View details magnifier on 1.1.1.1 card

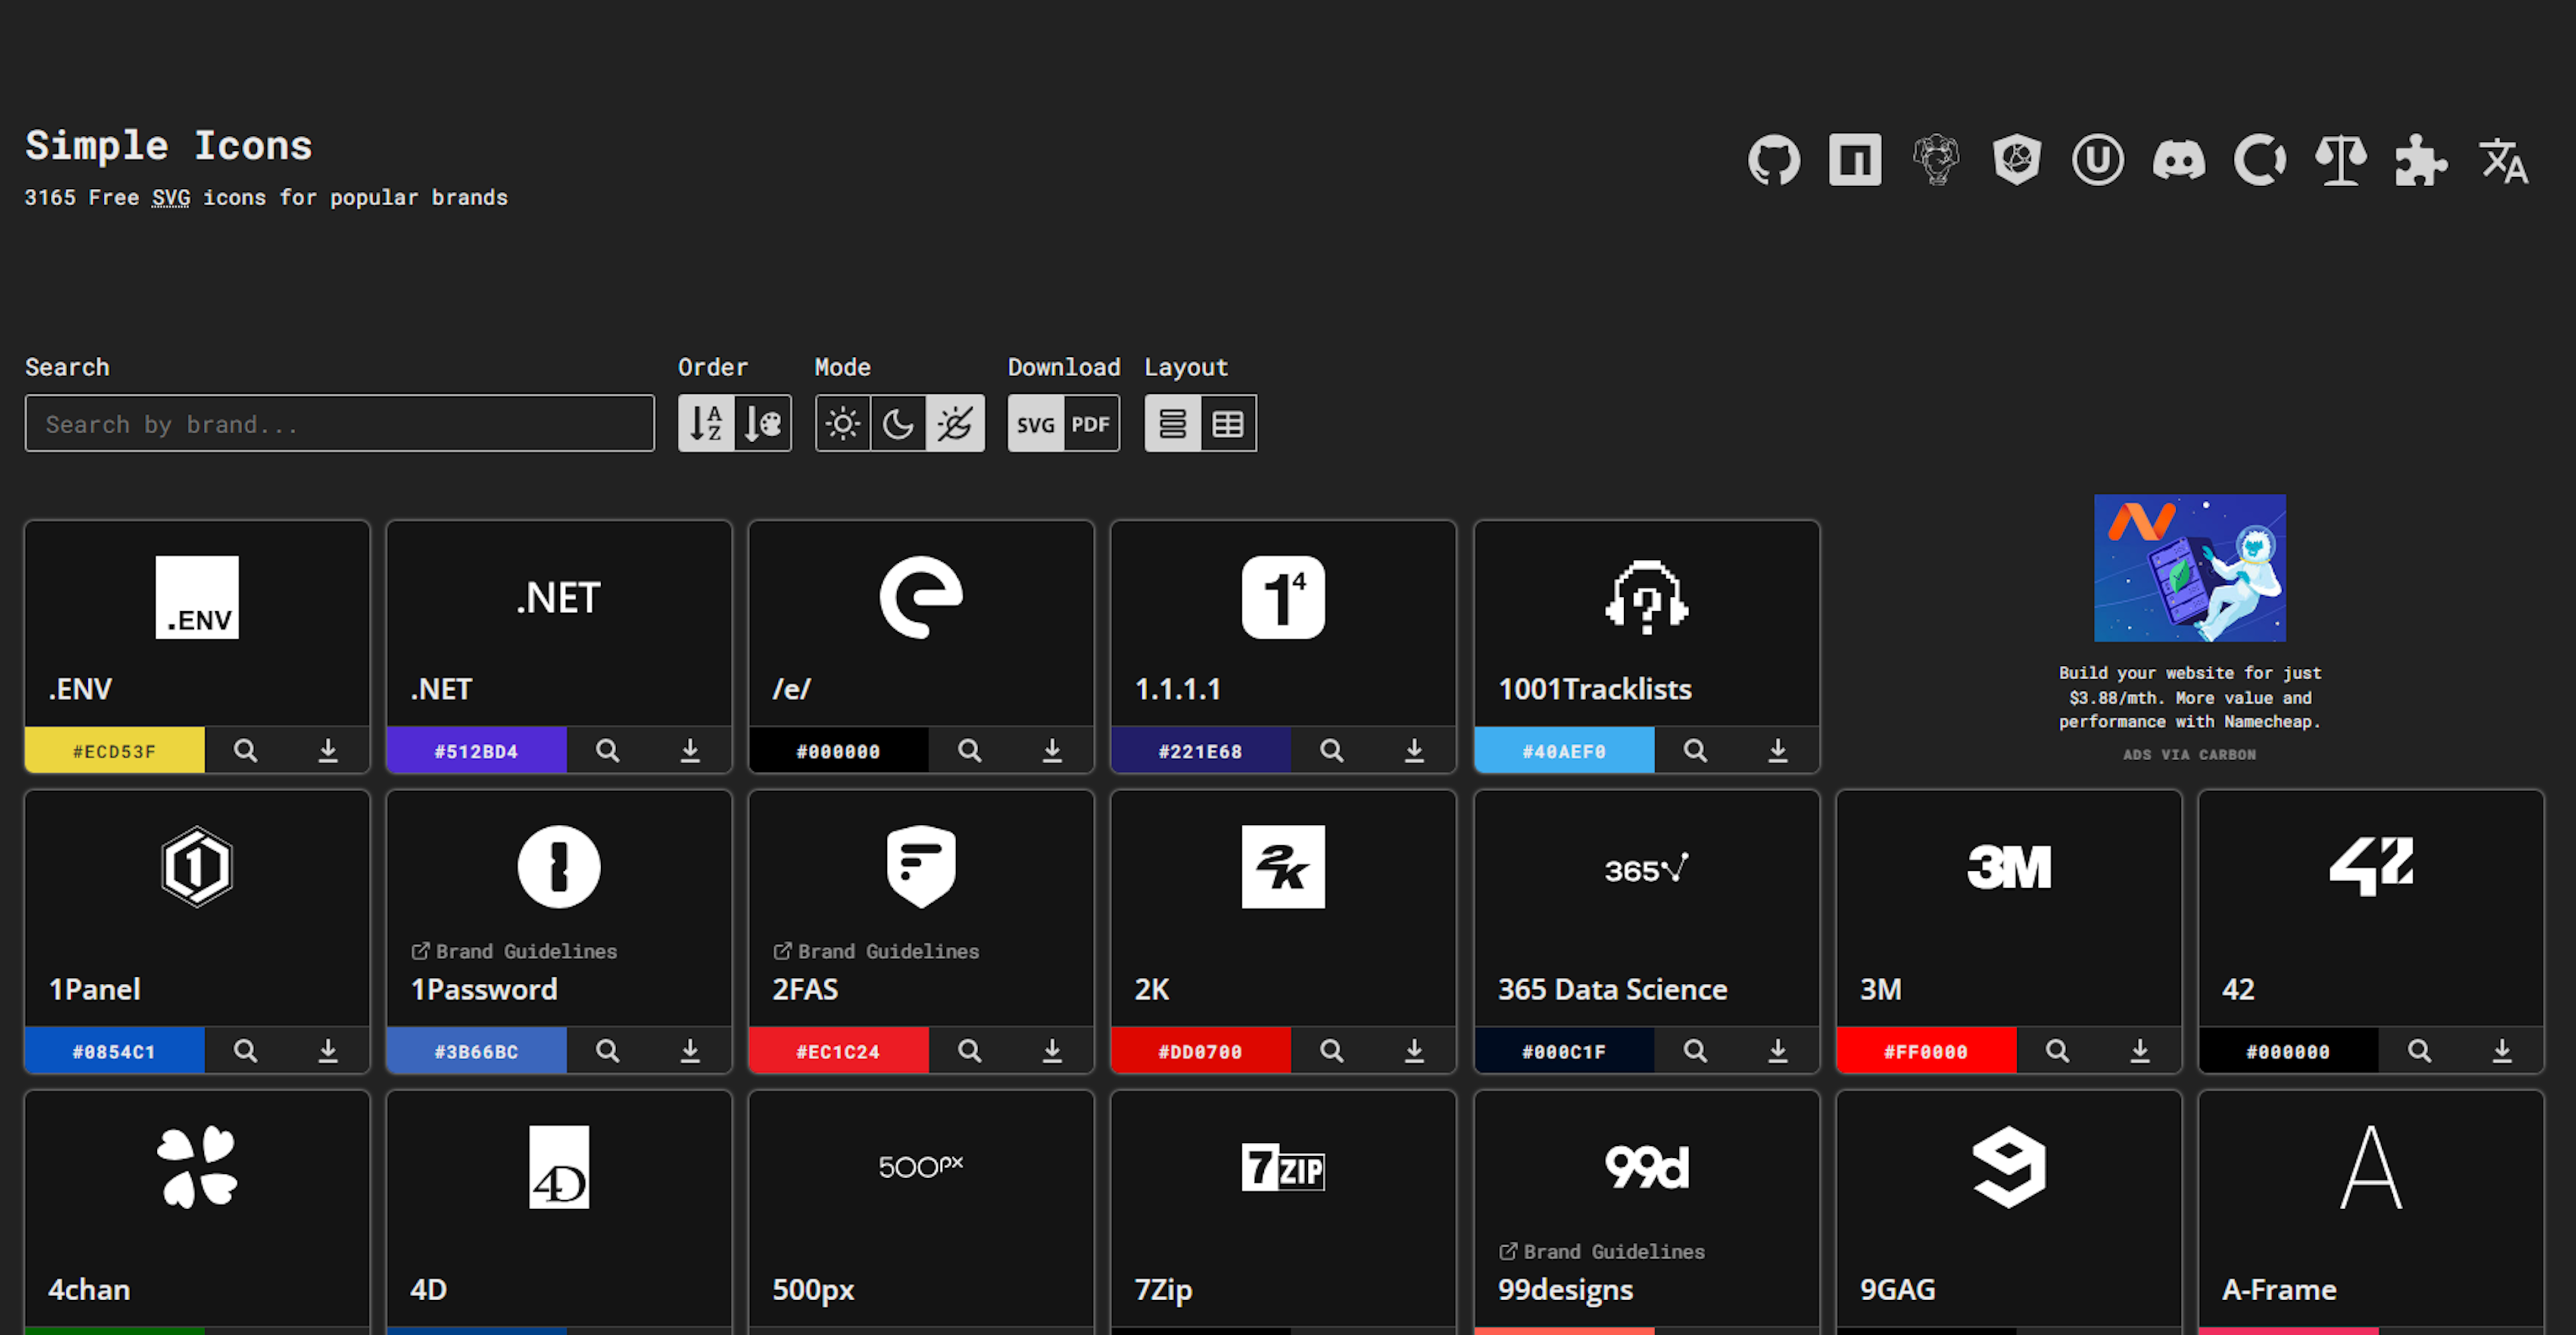click(x=1332, y=751)
